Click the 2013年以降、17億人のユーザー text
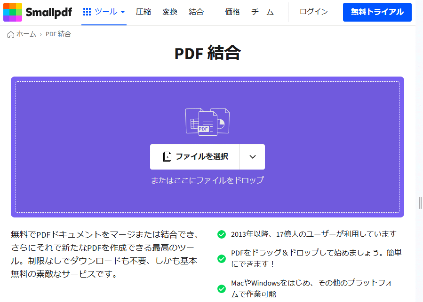 click(x=314, y=234)
